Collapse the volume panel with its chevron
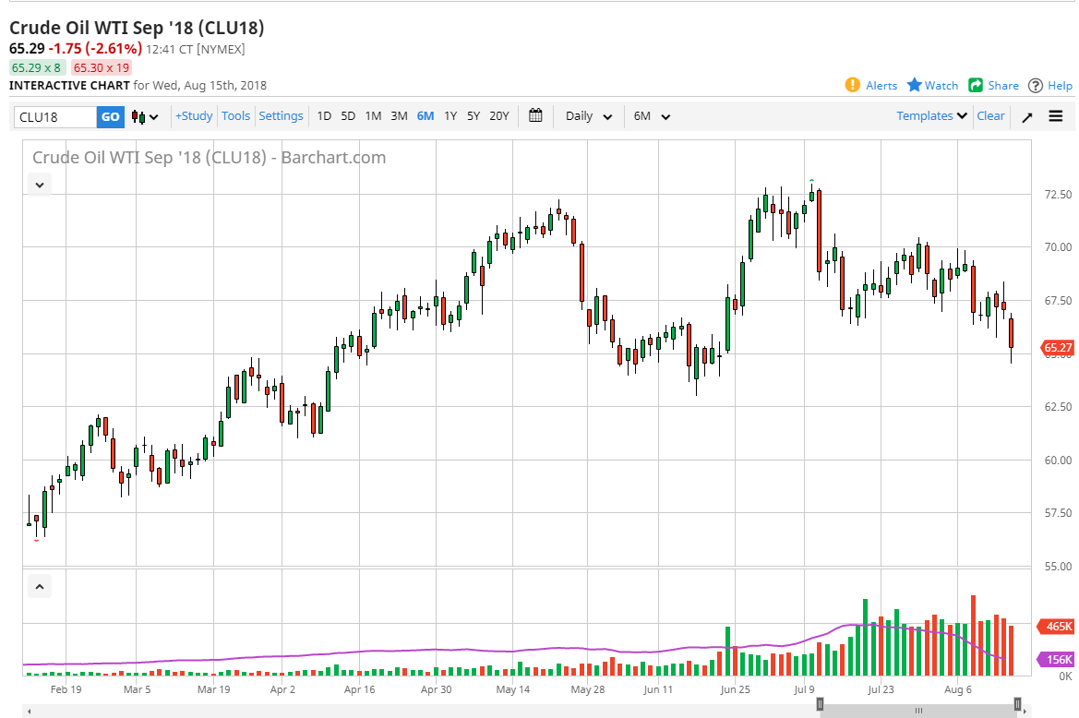The height and width of the screenshot is (718, 1079). click(39, 585)
